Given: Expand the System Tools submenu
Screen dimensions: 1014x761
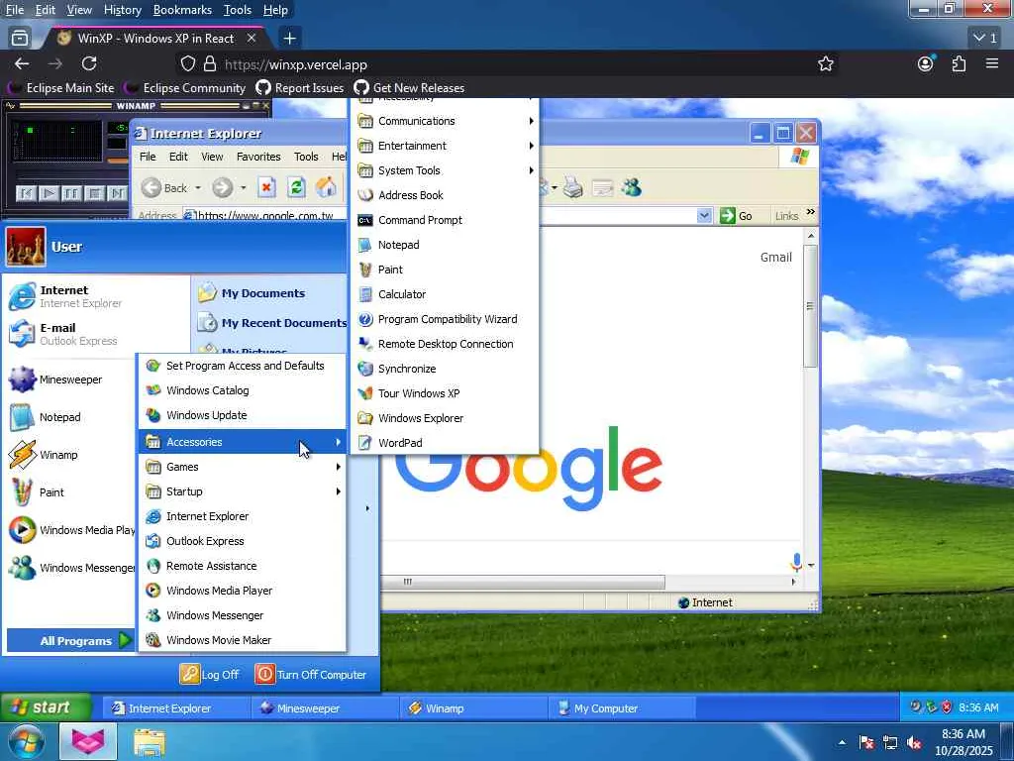Looking at the screenshot, I should tap(445, 170).
